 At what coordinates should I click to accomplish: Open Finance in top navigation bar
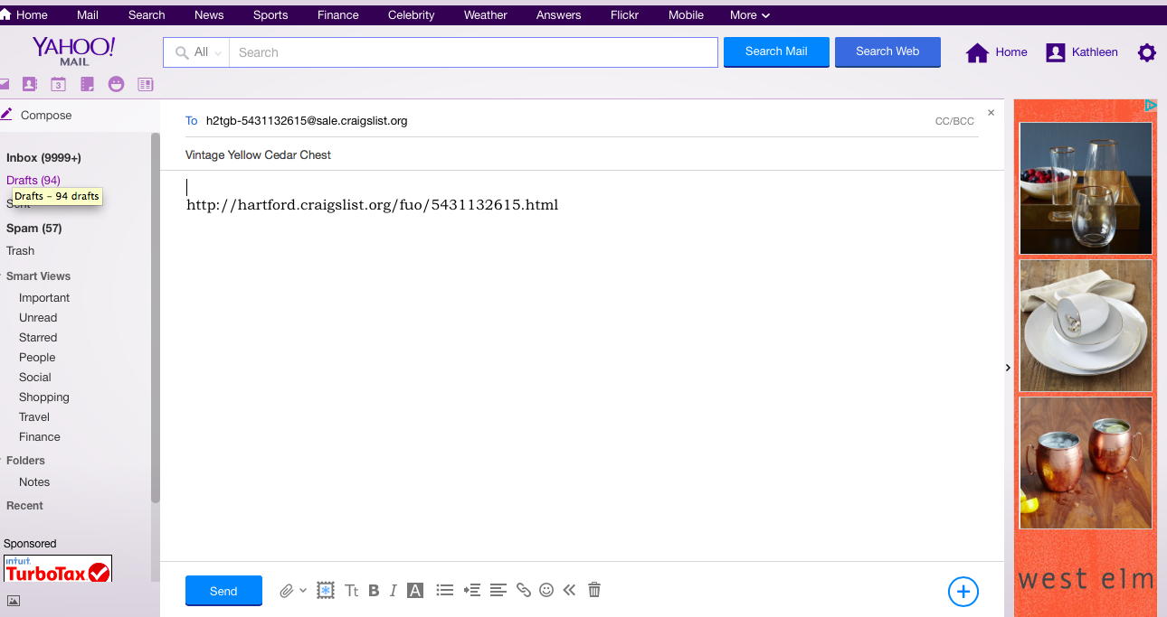(338, 14)
